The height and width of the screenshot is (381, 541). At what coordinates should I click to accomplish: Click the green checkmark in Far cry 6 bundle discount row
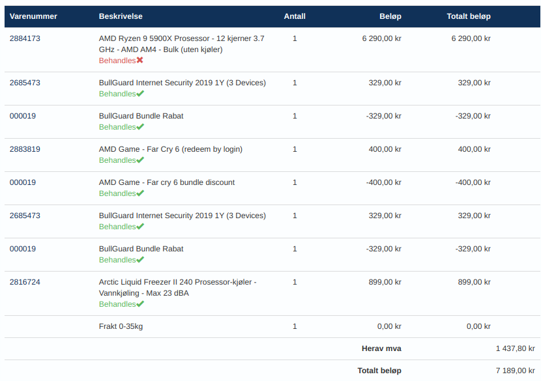coord(140,193)
